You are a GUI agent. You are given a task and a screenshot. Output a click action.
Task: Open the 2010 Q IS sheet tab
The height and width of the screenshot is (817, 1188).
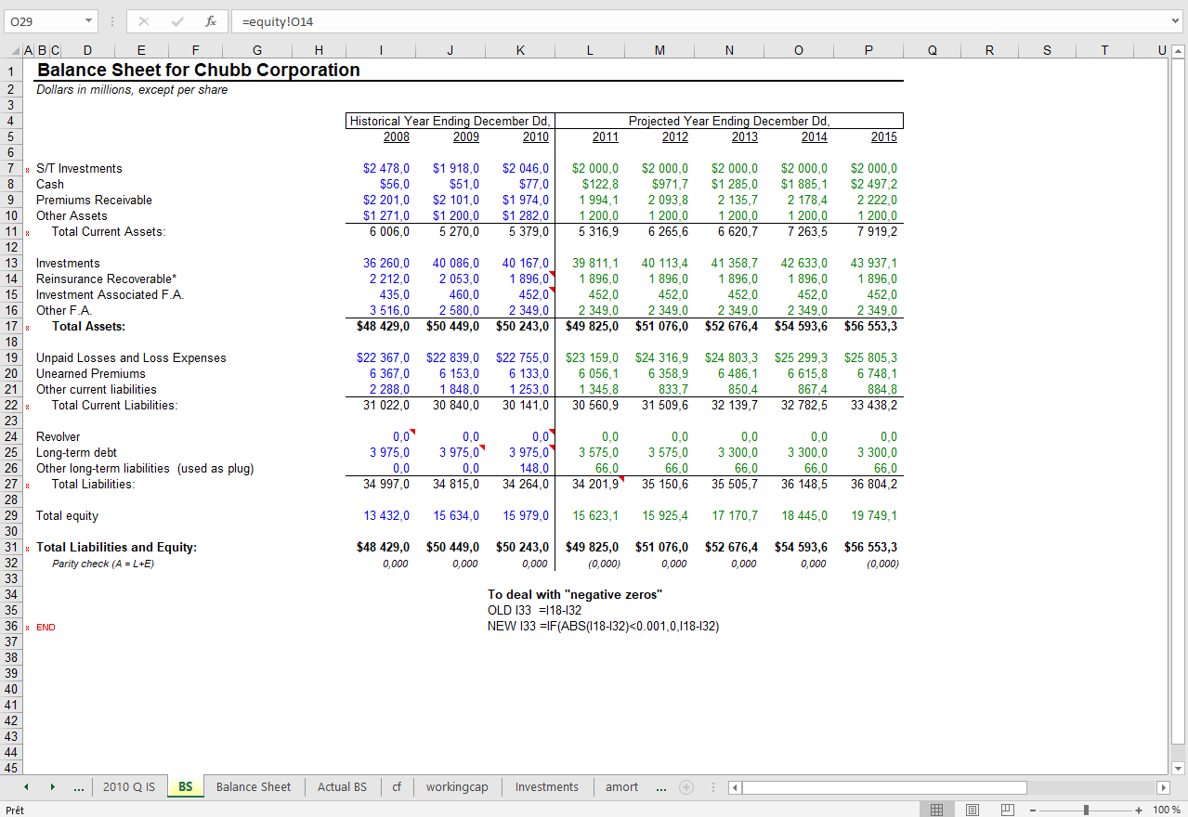coord(129,786)
